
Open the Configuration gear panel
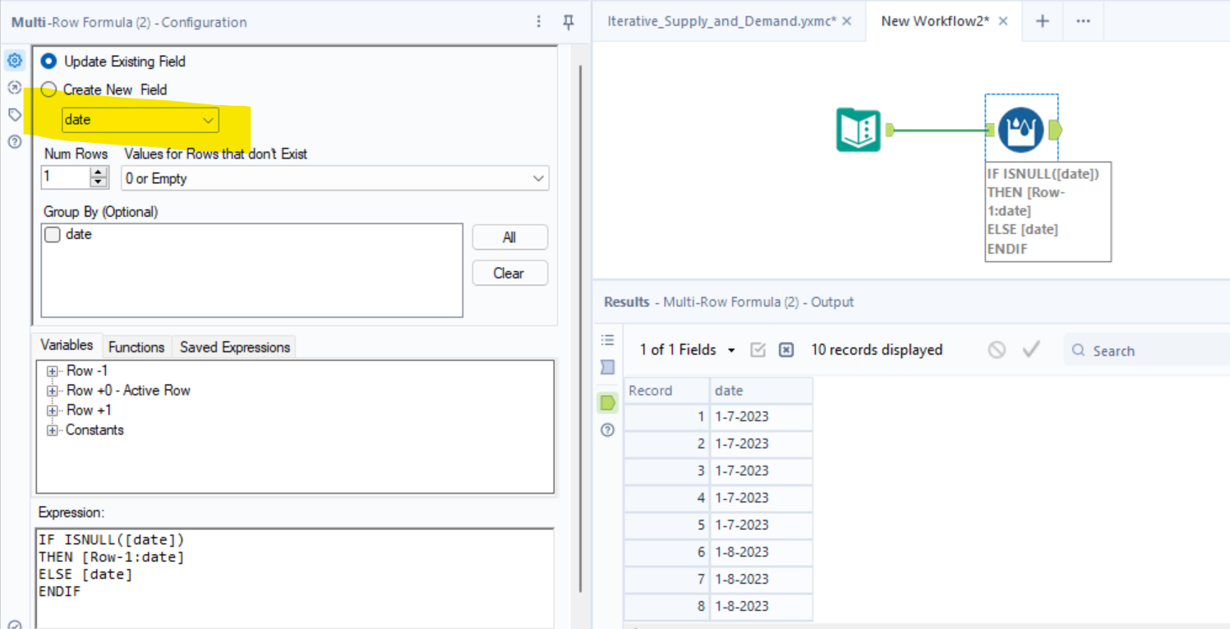click(14, 60)
